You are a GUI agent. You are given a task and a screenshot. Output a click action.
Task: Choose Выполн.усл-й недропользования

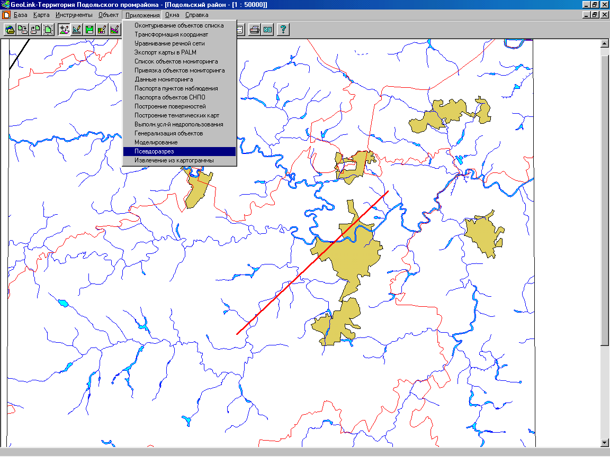[x=180, y=124]
